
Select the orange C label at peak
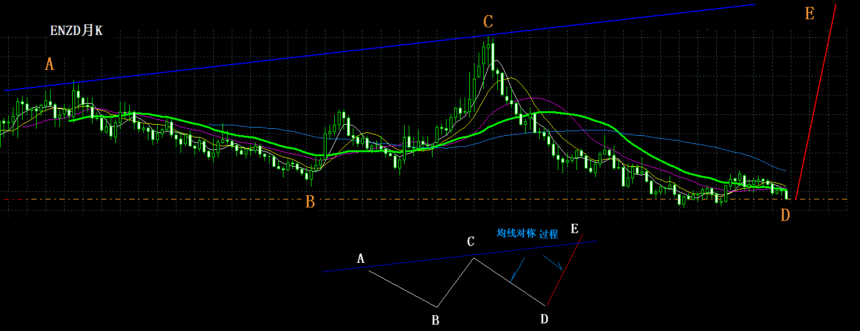point(488,22)
